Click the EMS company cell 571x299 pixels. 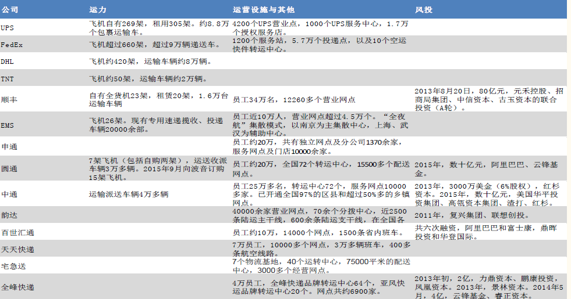coord(8,125)
